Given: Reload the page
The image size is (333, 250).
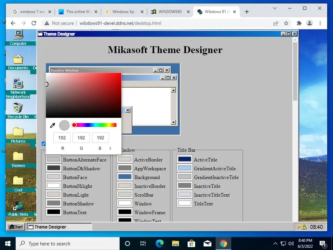Looking at the screenshot, I should (x=34, y=23).
